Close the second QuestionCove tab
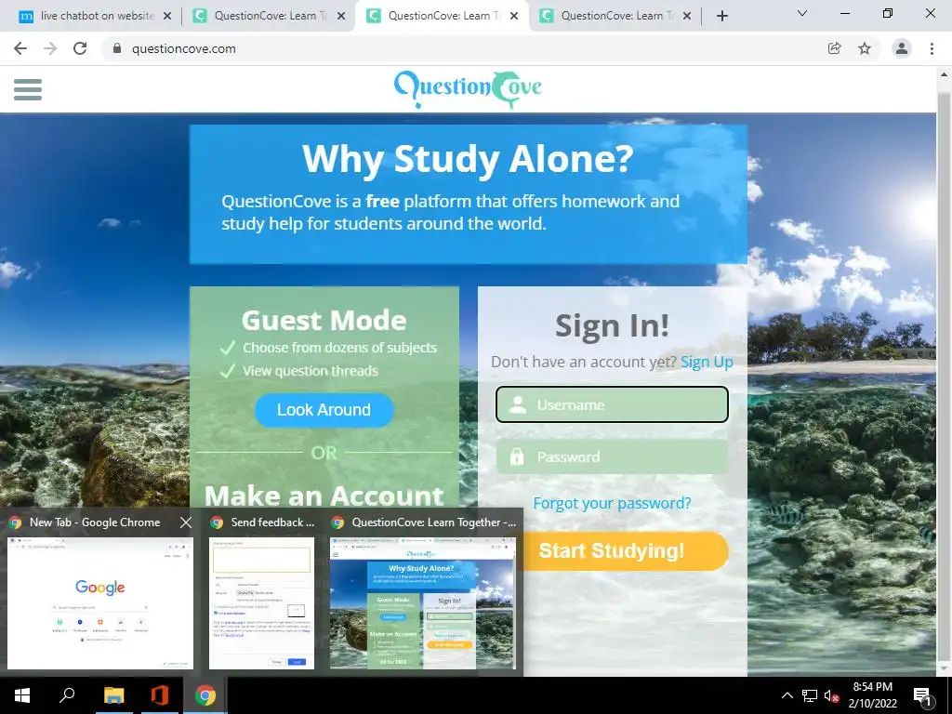Viewport: 952px width, 714px height. coord(341,16)
